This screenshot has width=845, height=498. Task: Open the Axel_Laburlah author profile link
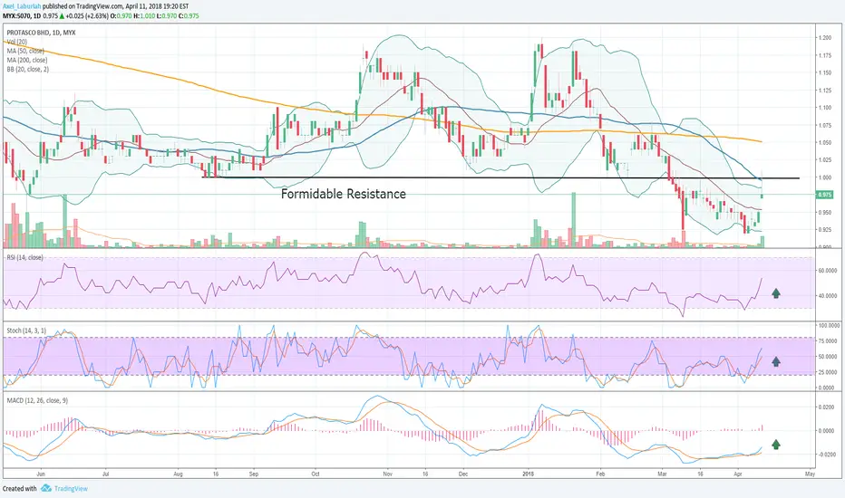22,7
